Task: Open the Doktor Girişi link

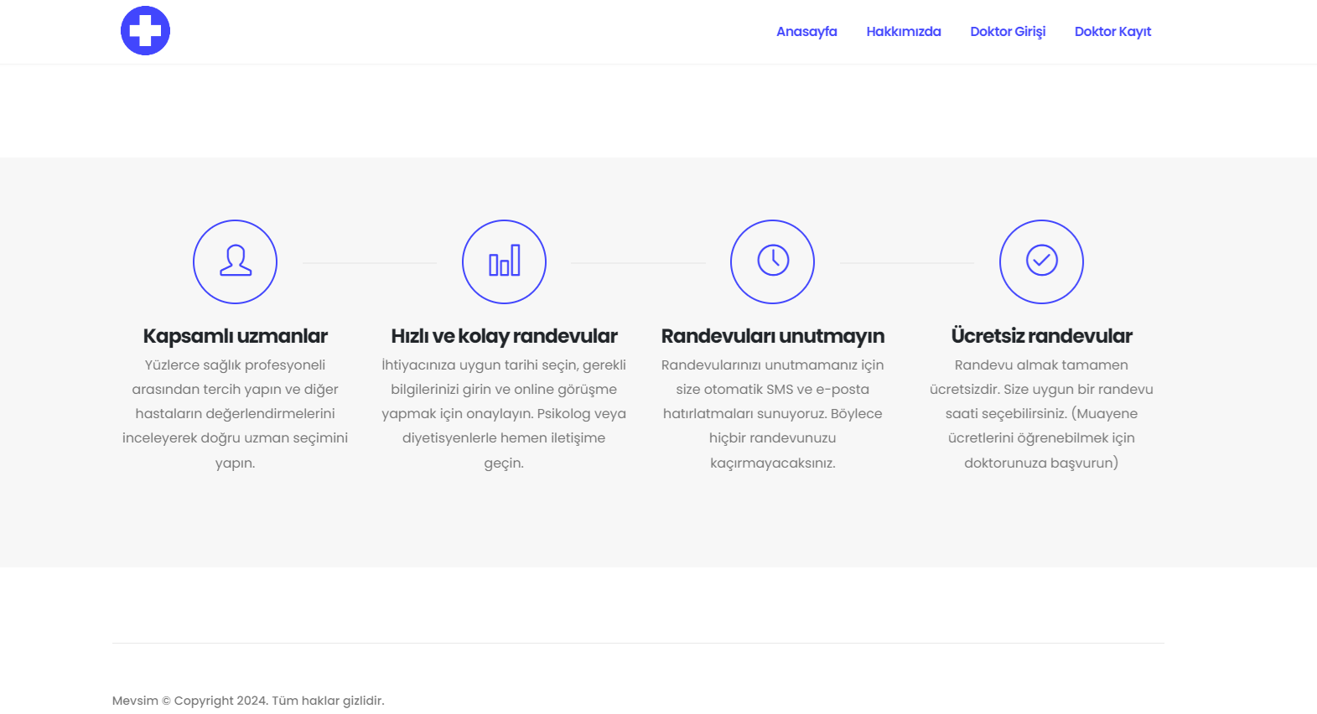Action: pyautogui.click(x=1008, y=32)
